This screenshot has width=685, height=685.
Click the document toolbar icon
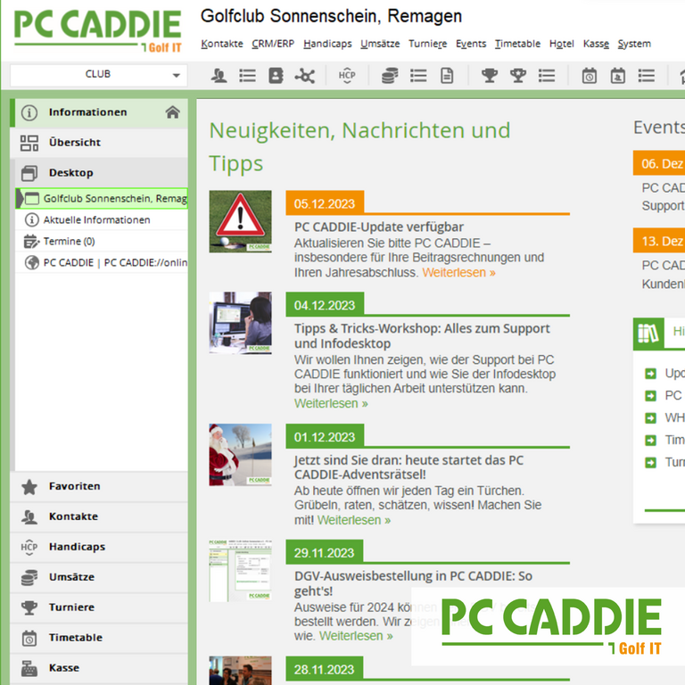pos(447,76)
